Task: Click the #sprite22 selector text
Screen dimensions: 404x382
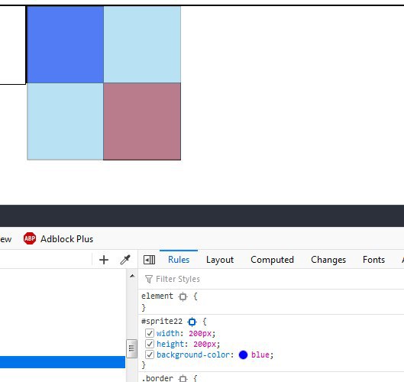Action: coord(162,322)
